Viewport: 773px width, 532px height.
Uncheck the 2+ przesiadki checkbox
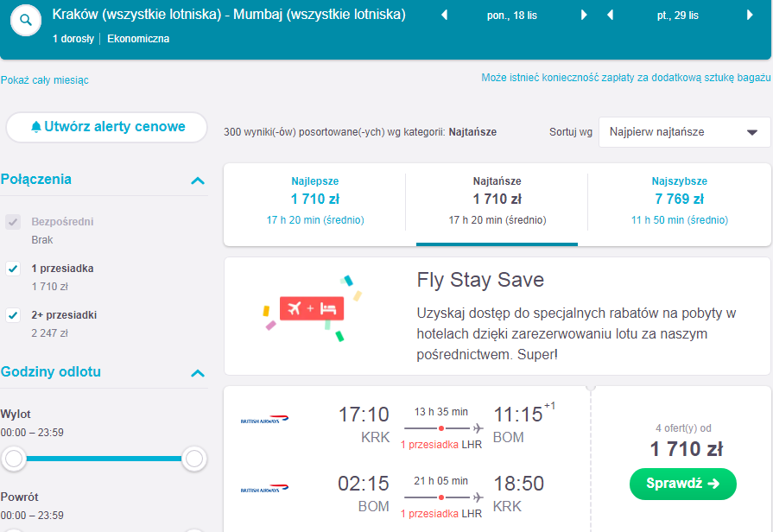coord(13,315)
